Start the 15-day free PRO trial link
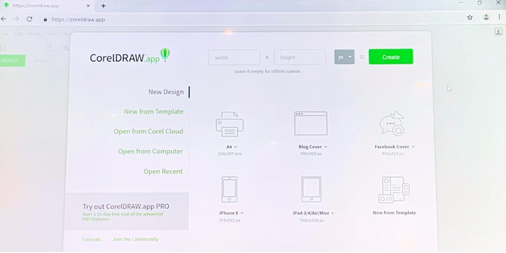506x253 pixels. 123,216
